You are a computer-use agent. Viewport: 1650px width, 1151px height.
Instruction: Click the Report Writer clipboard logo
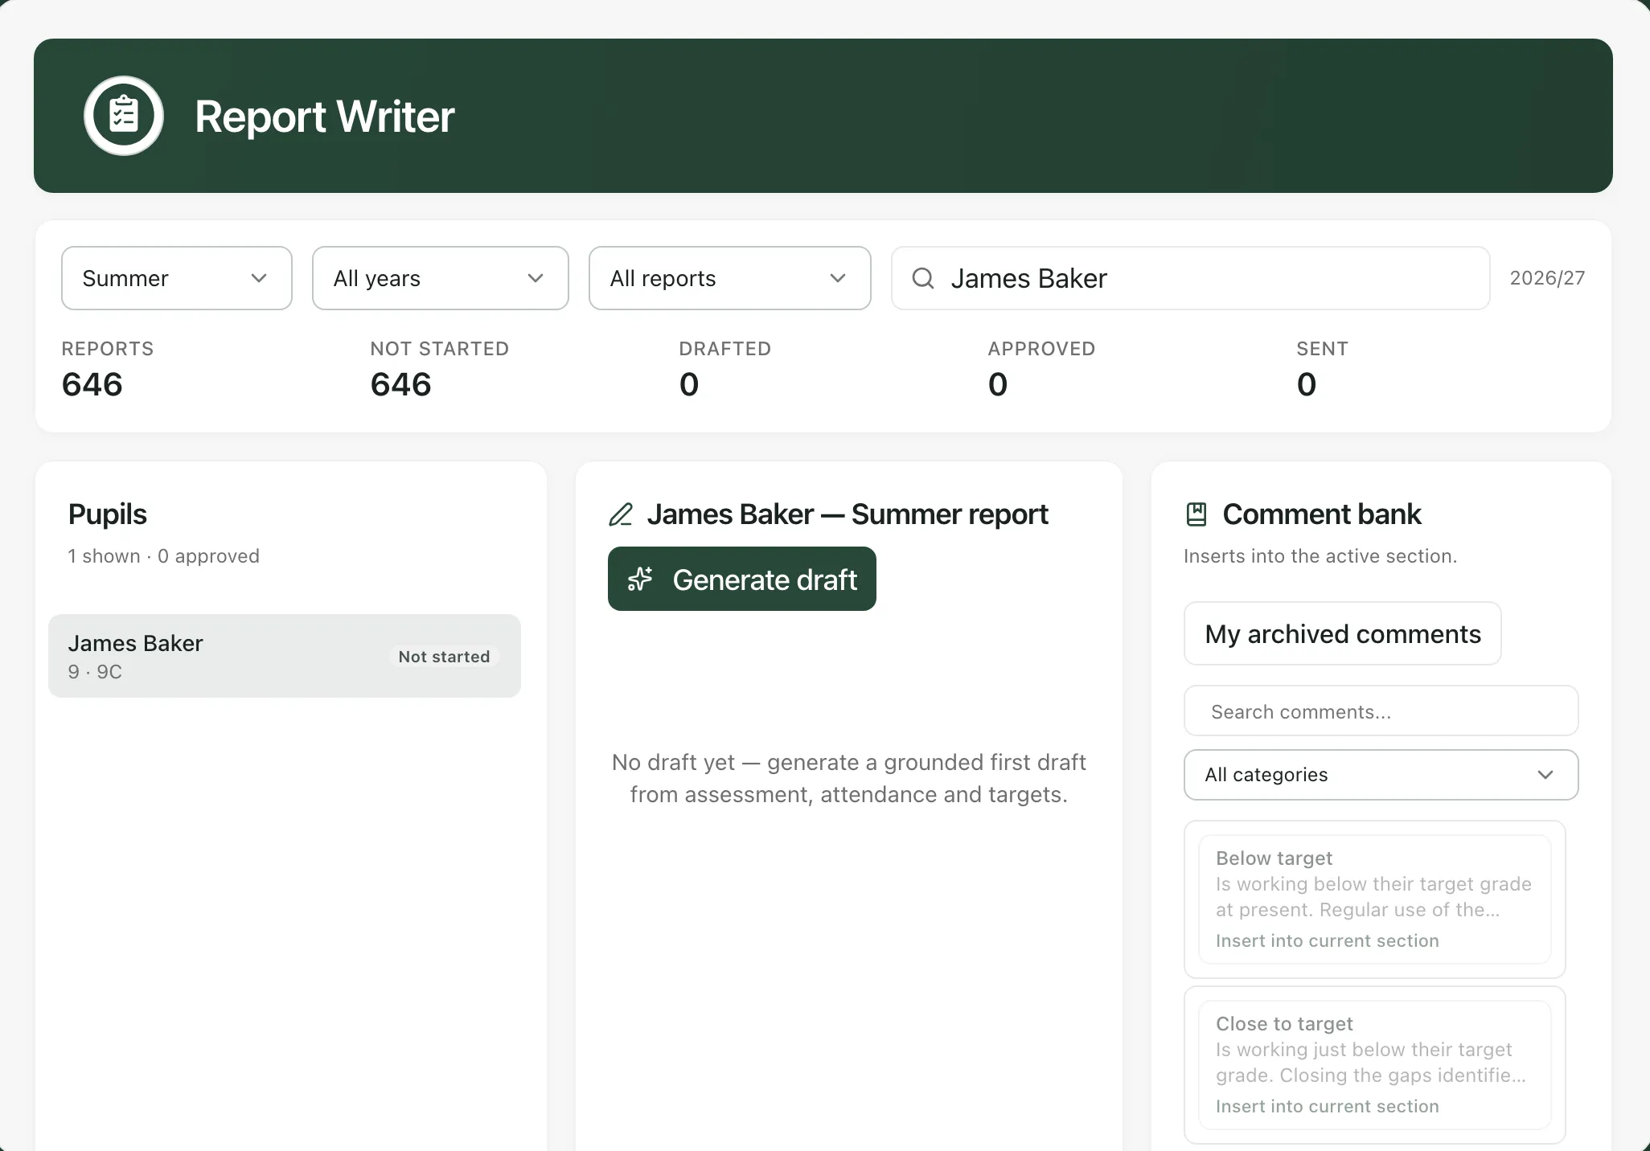124,116
